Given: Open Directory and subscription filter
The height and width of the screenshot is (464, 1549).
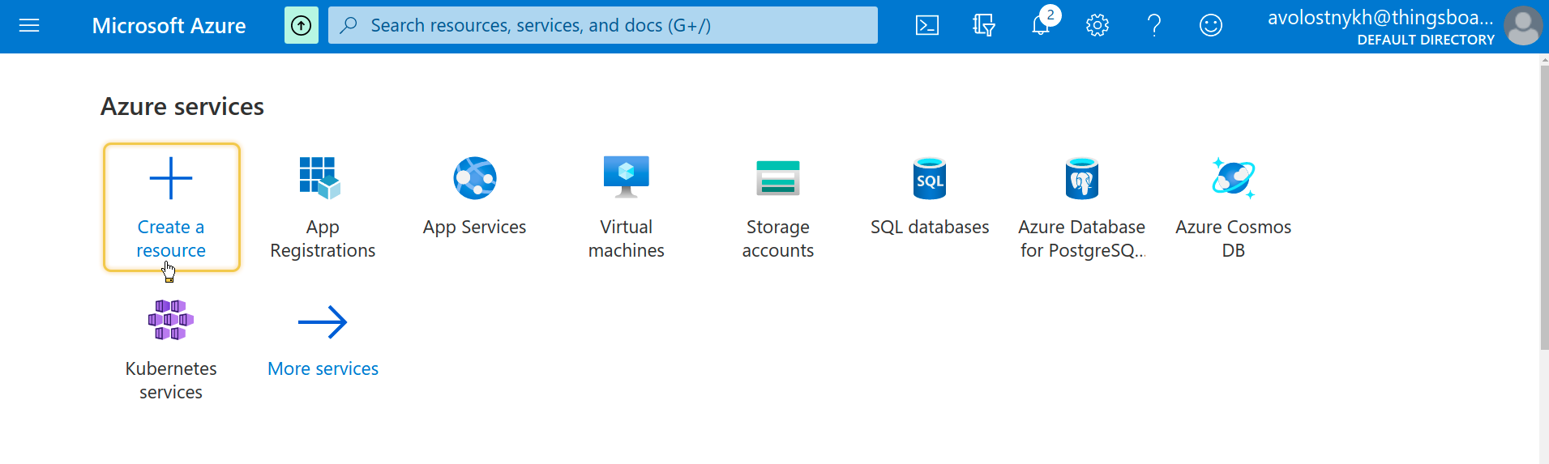Looking at the screenshot, I should (984, 26).
